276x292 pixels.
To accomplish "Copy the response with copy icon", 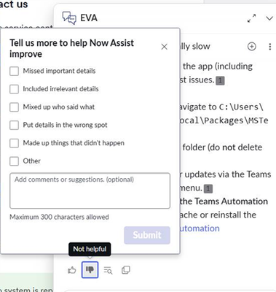I will pyautogui.click(x=126, y=270).
